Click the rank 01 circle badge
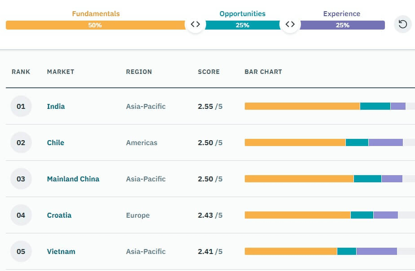 (21, 106)
